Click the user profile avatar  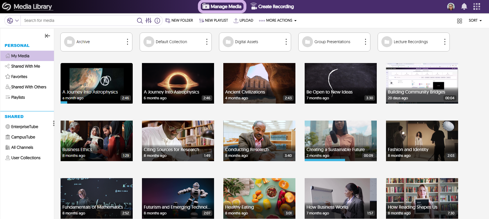point(451,7)
